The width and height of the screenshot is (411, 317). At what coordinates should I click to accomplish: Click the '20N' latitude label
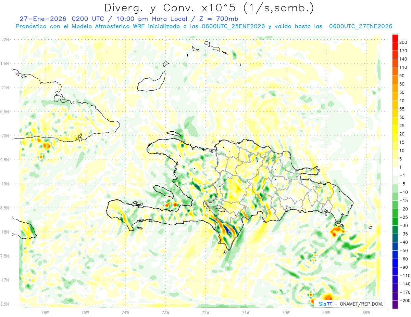(x=5, y=136)
